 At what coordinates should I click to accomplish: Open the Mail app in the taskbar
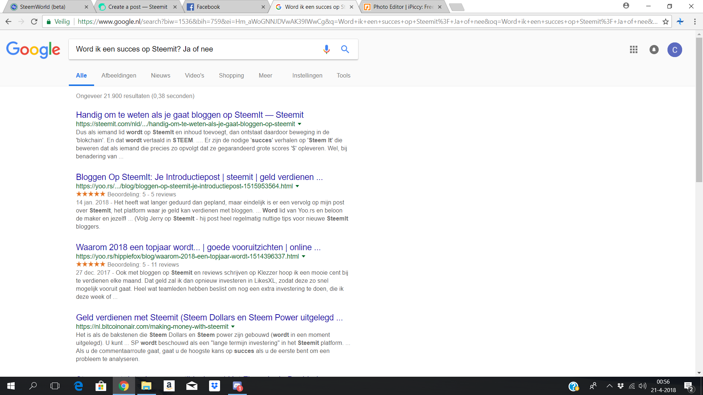tap(192, 386)
